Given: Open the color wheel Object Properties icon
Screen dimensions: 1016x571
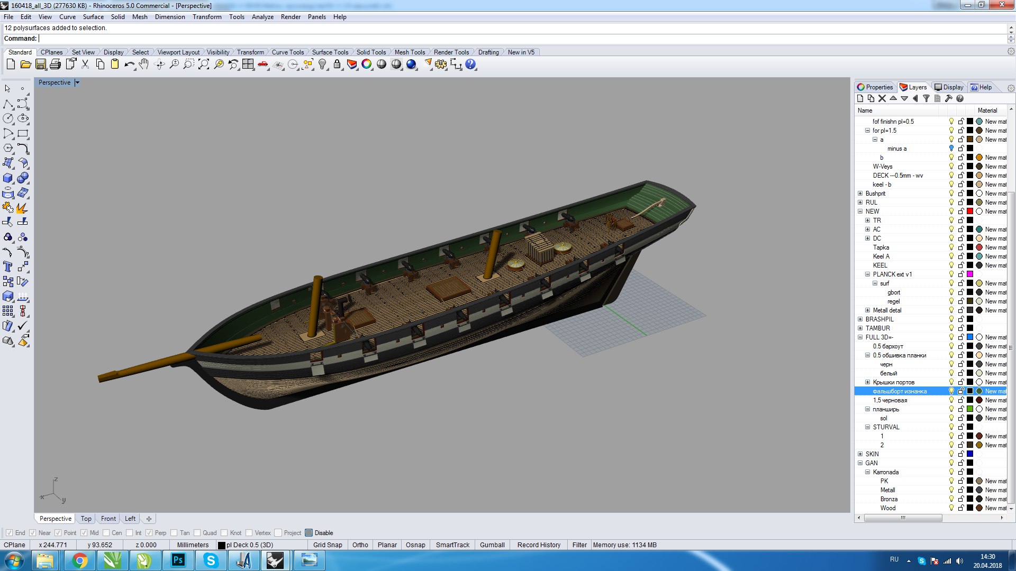Looking at the screenshot, I should coord(367,65).
